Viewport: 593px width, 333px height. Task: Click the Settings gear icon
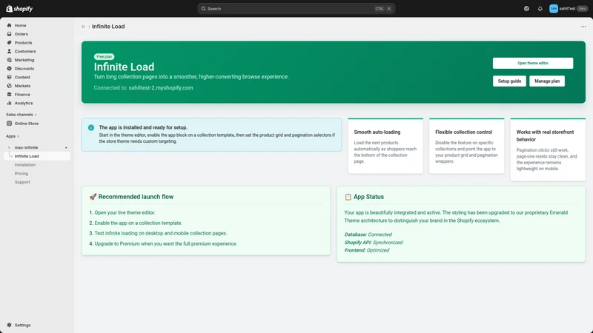coord(9,325)
